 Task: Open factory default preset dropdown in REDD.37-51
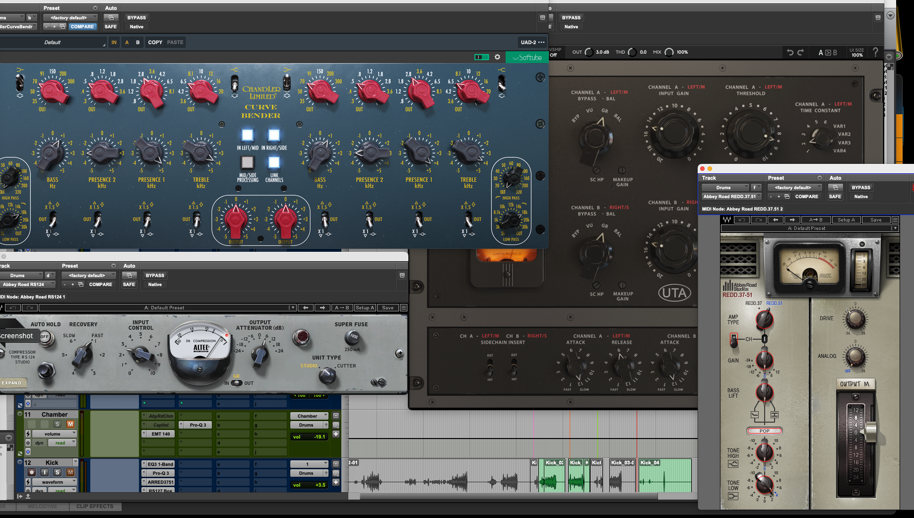coord(795,187)
